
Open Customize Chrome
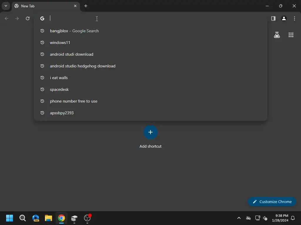click(x=272, y=202)
